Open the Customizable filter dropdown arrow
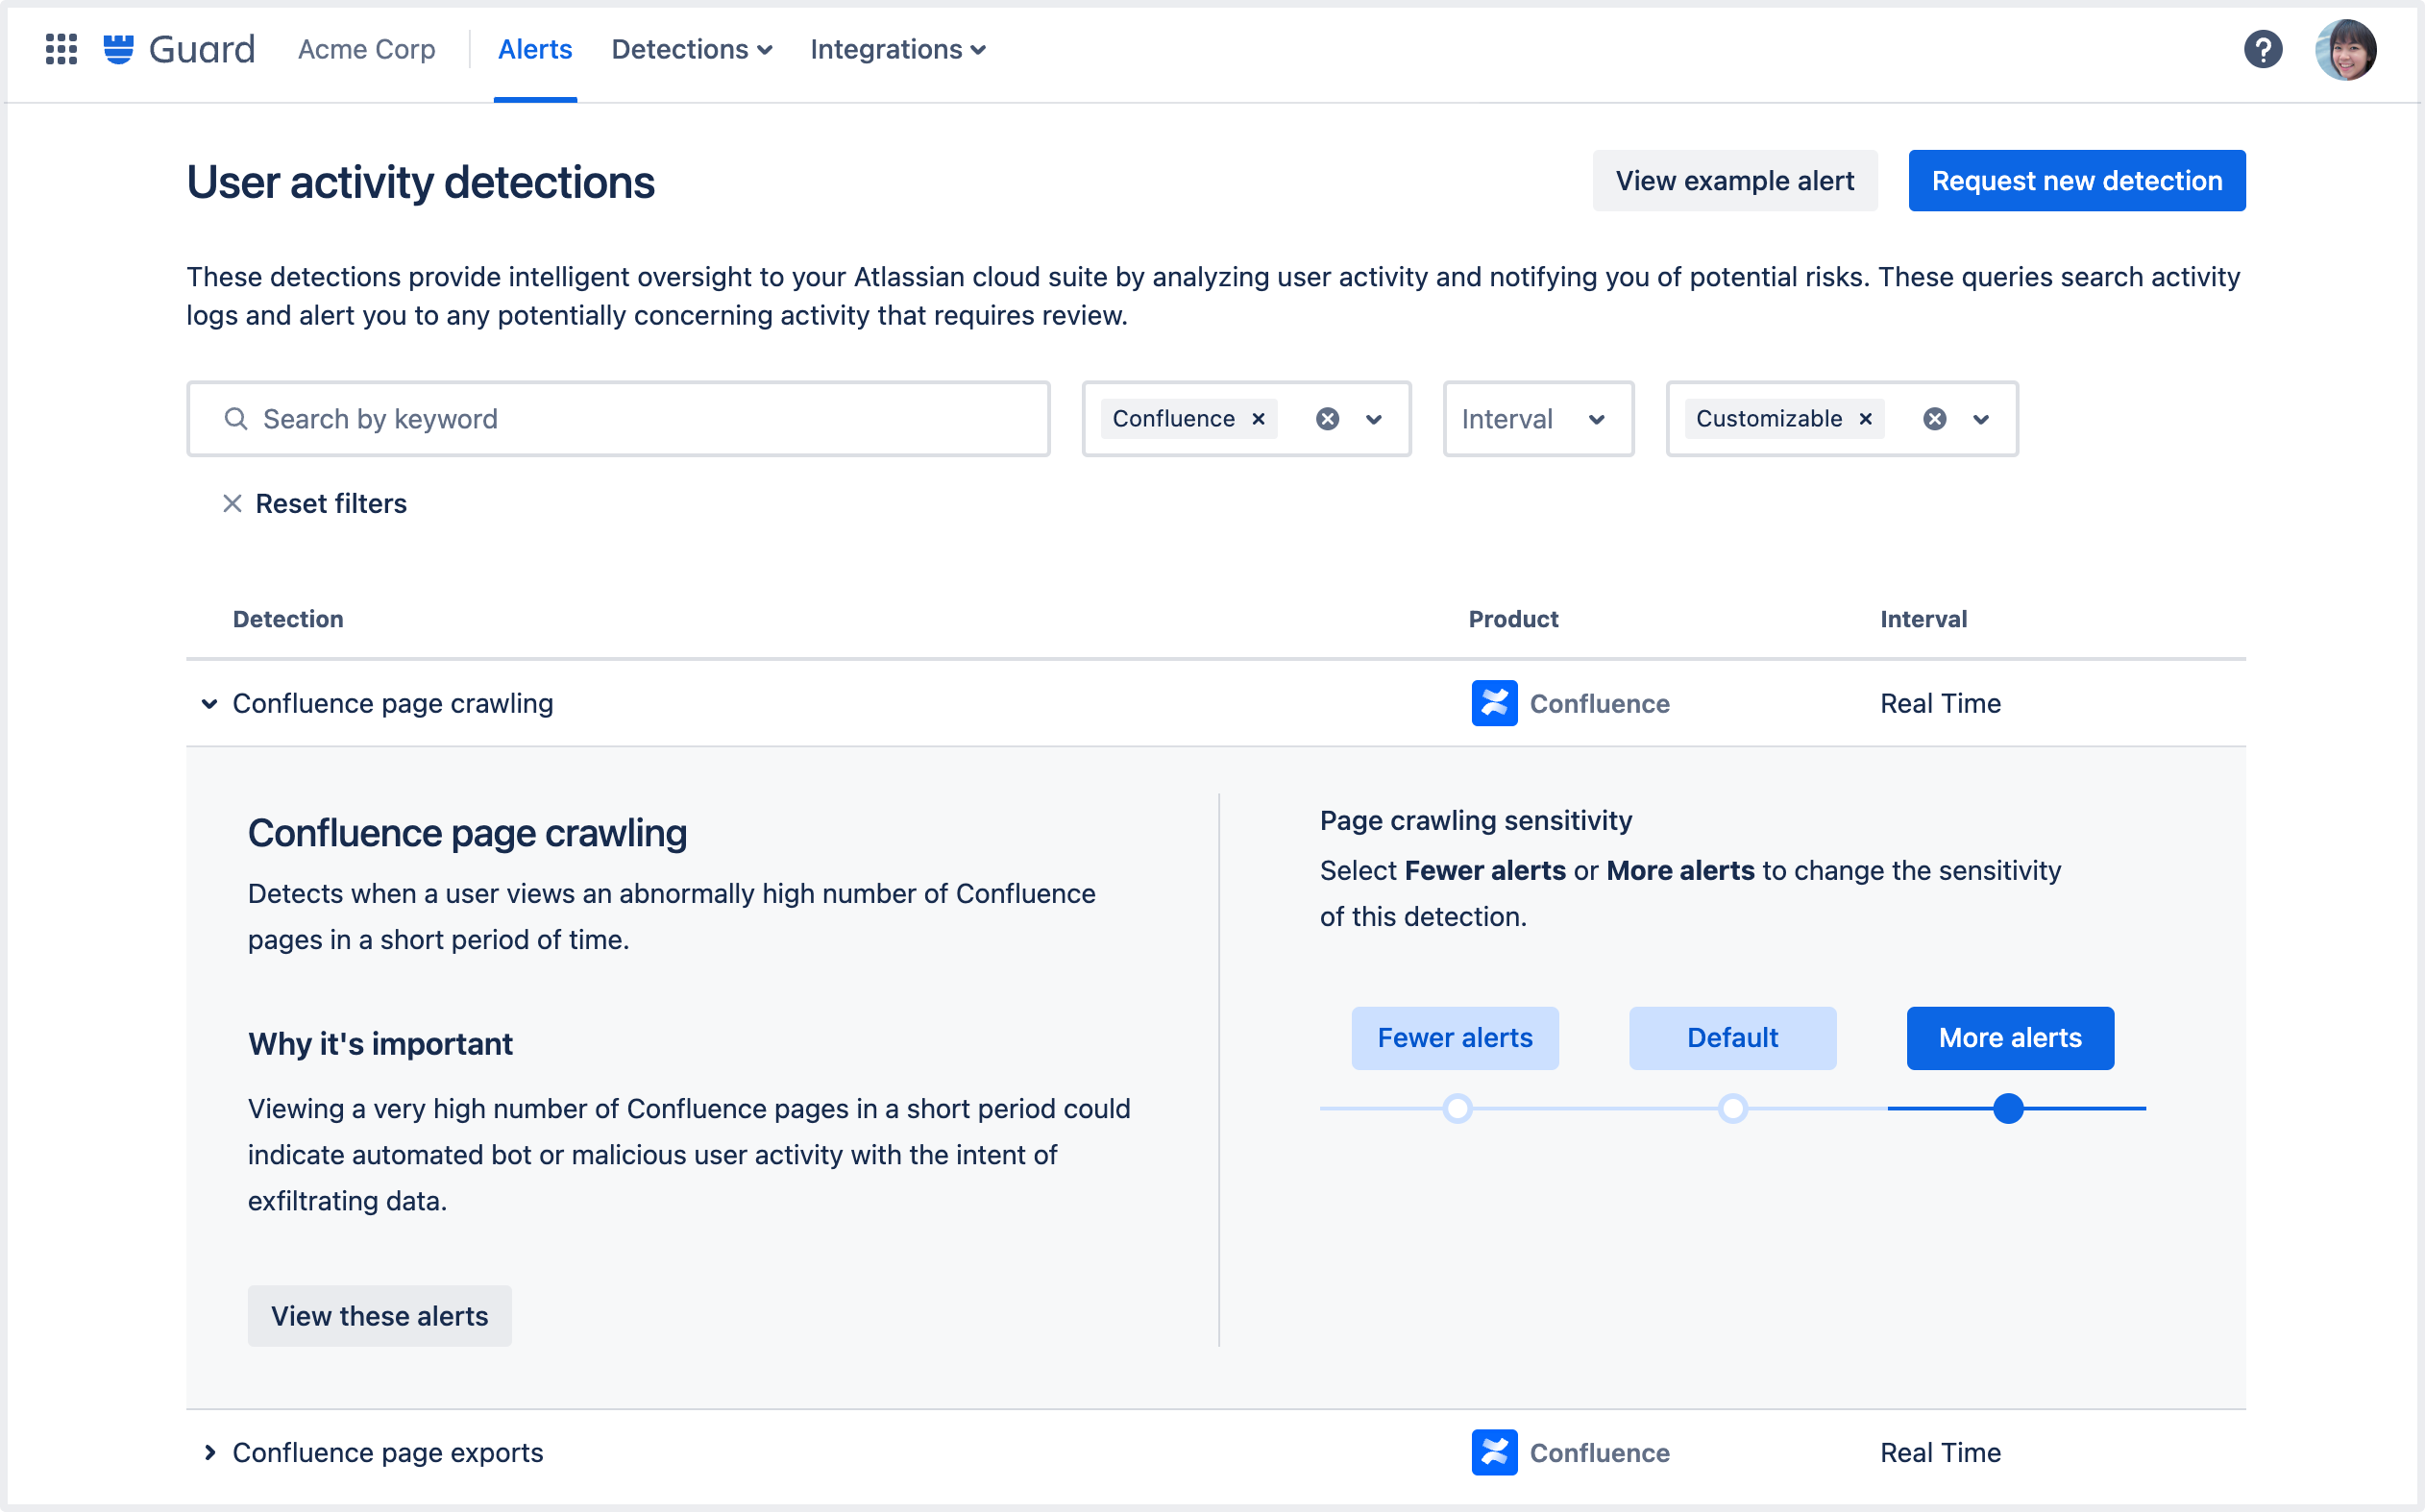The width and height of the screenshot is (2425, 1512). (x=1981, y=419)
